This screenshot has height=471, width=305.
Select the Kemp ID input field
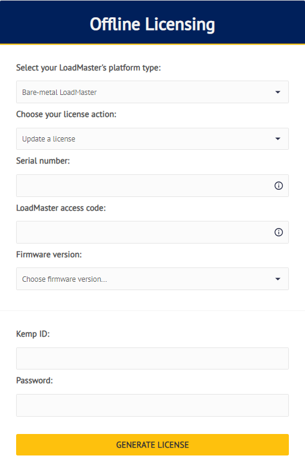[153, 358]
